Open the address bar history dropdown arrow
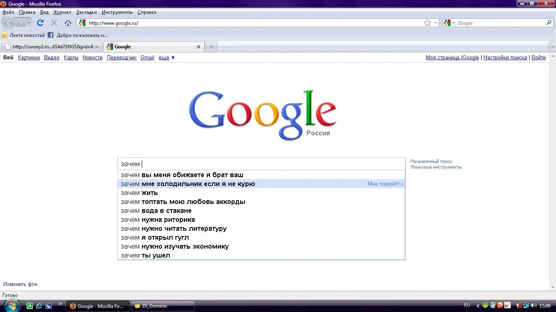 tap(436, 23)
